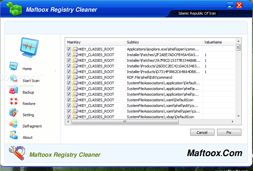Screen dimensions: 253x171
Task: Click the horizontal scrollbar left arrow
Action: coord(68,122)
